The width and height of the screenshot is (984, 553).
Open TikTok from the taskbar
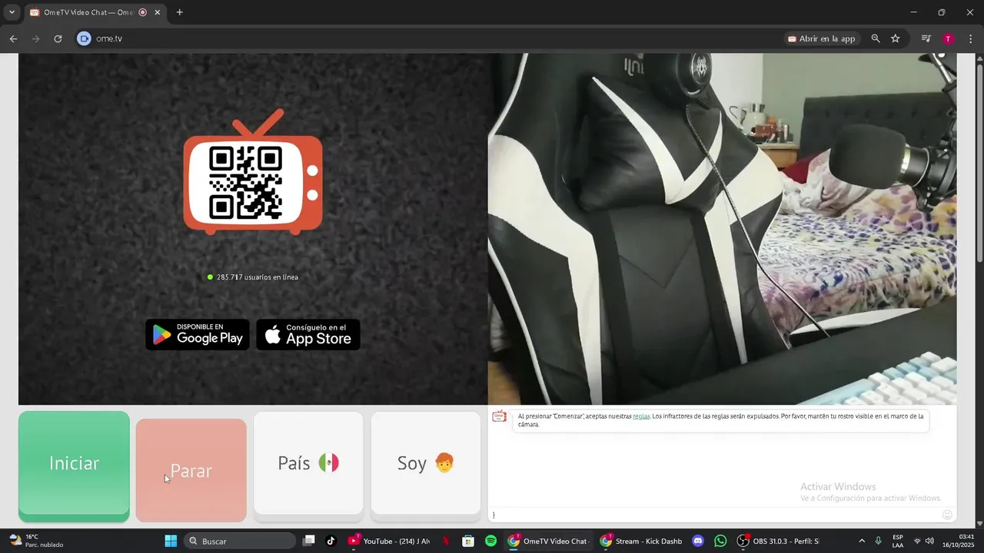point(331,541)
